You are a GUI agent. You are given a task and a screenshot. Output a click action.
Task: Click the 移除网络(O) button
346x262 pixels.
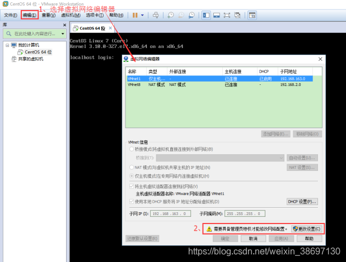(307, 134)
